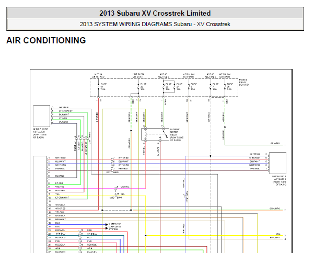Click the 'MODE DOOR ACTUATOR' caption text
314x253 pixels.
279,180
